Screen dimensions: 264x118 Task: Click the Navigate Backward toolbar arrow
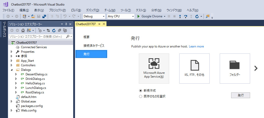pyautogui.click(x=8, y=16)
